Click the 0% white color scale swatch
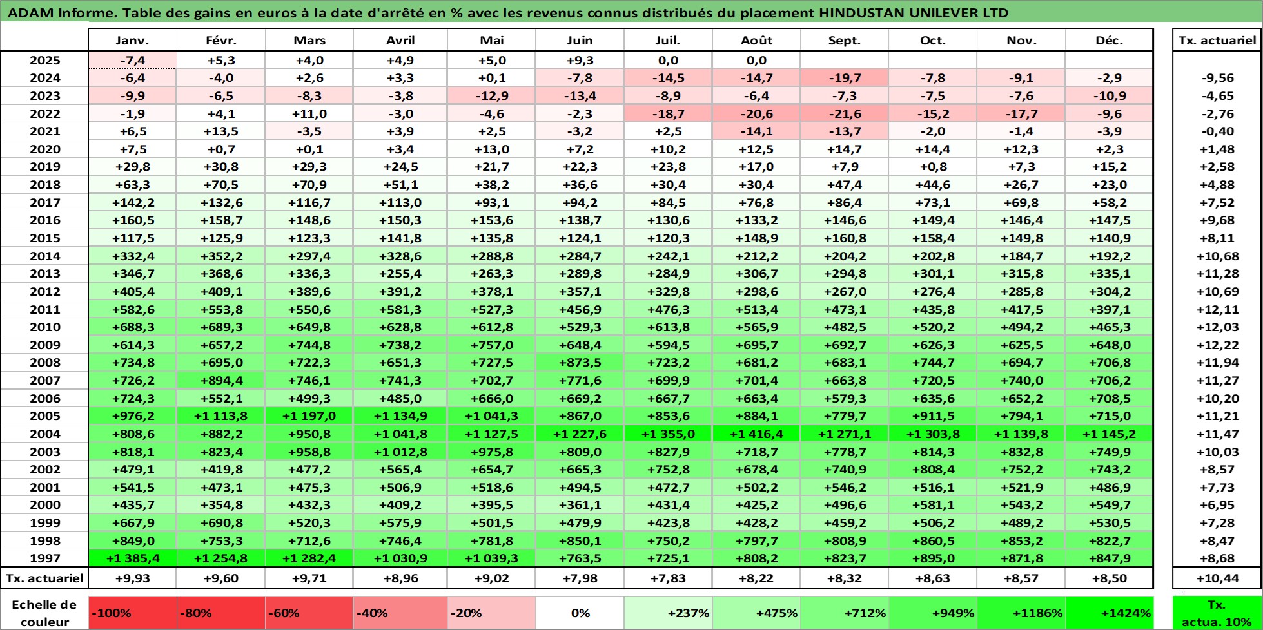The width and height of the screenshot is (1263, 630). [x=580, y=613]
